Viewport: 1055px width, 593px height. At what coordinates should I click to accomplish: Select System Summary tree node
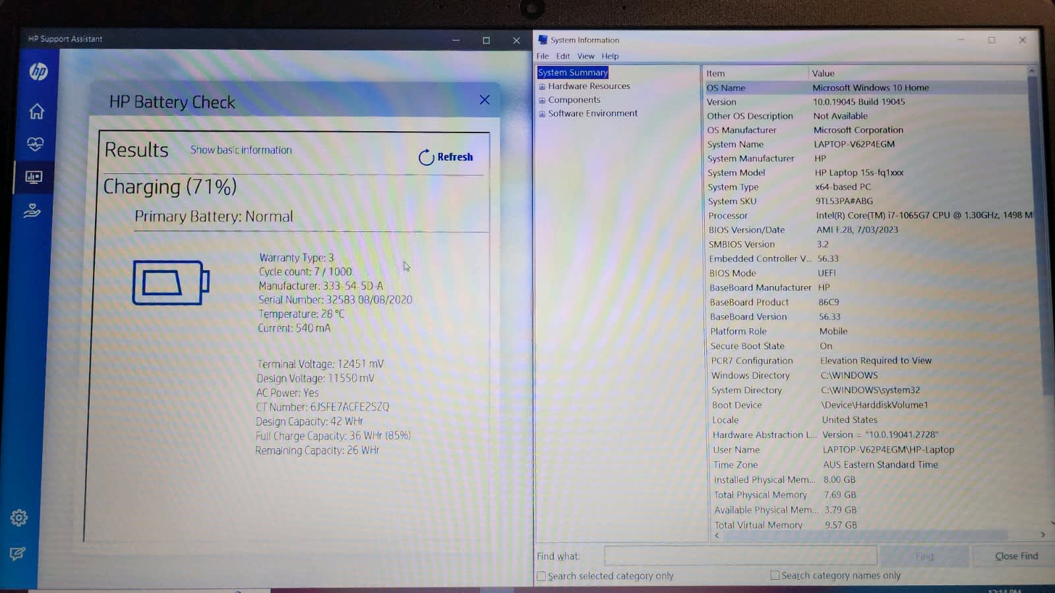coord(573,72)
